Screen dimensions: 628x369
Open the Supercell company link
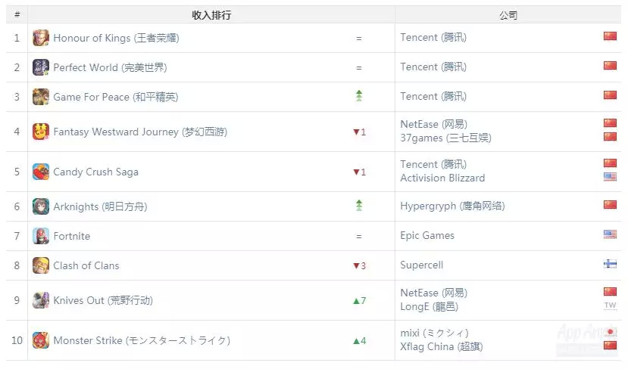(422, 265)
